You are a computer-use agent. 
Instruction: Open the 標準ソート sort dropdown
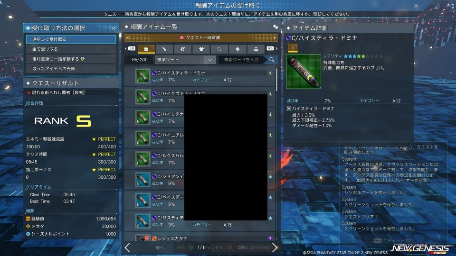(x=185, y=60)
